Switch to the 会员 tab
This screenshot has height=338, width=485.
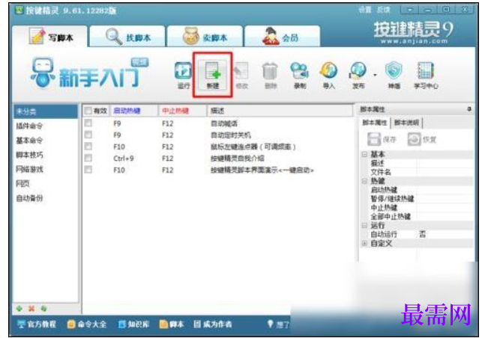(x=282, y=37)
